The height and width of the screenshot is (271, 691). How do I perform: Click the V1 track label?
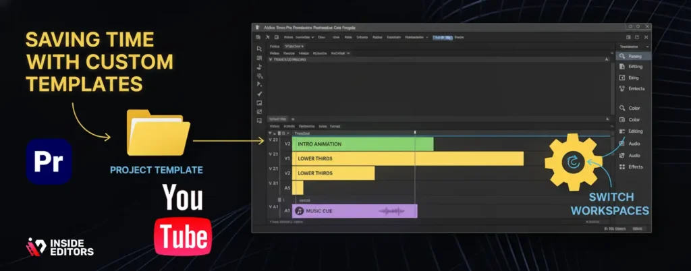287,158
